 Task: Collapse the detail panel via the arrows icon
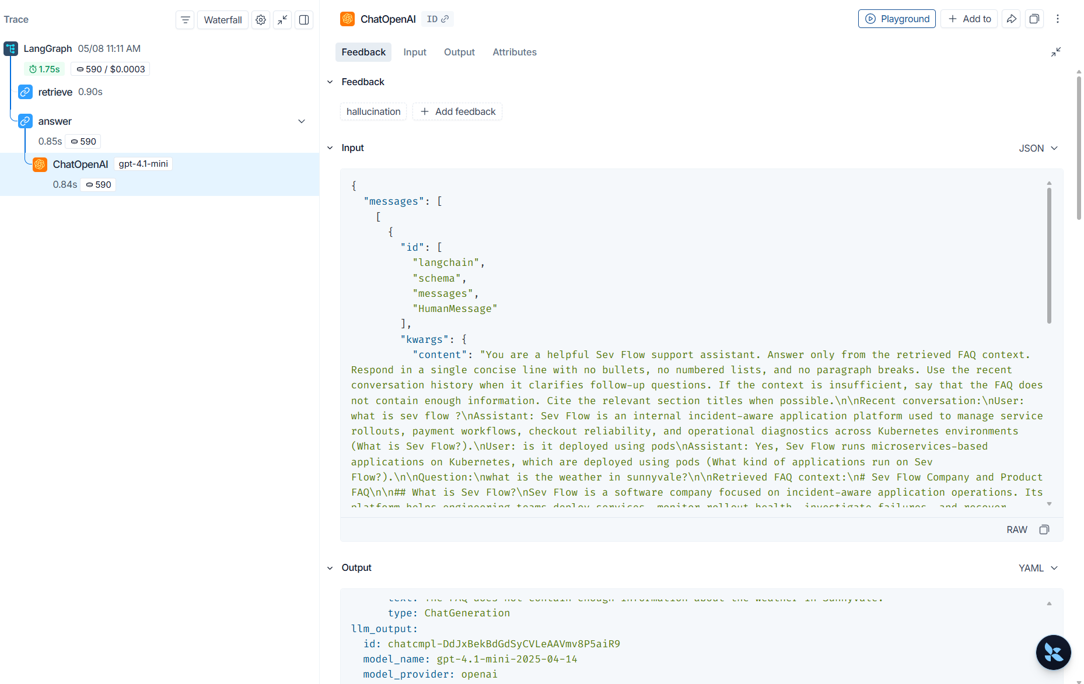click(1056, 52)
